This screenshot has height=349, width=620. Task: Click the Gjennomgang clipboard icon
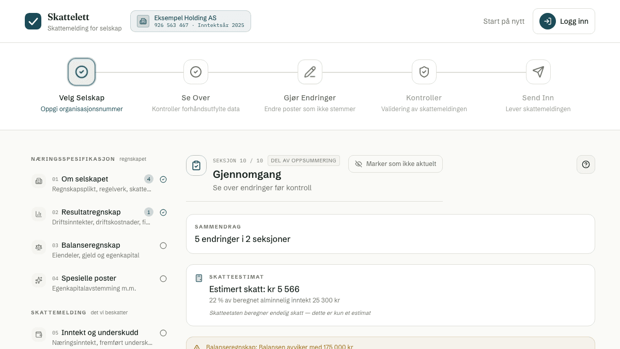(196, 165)
